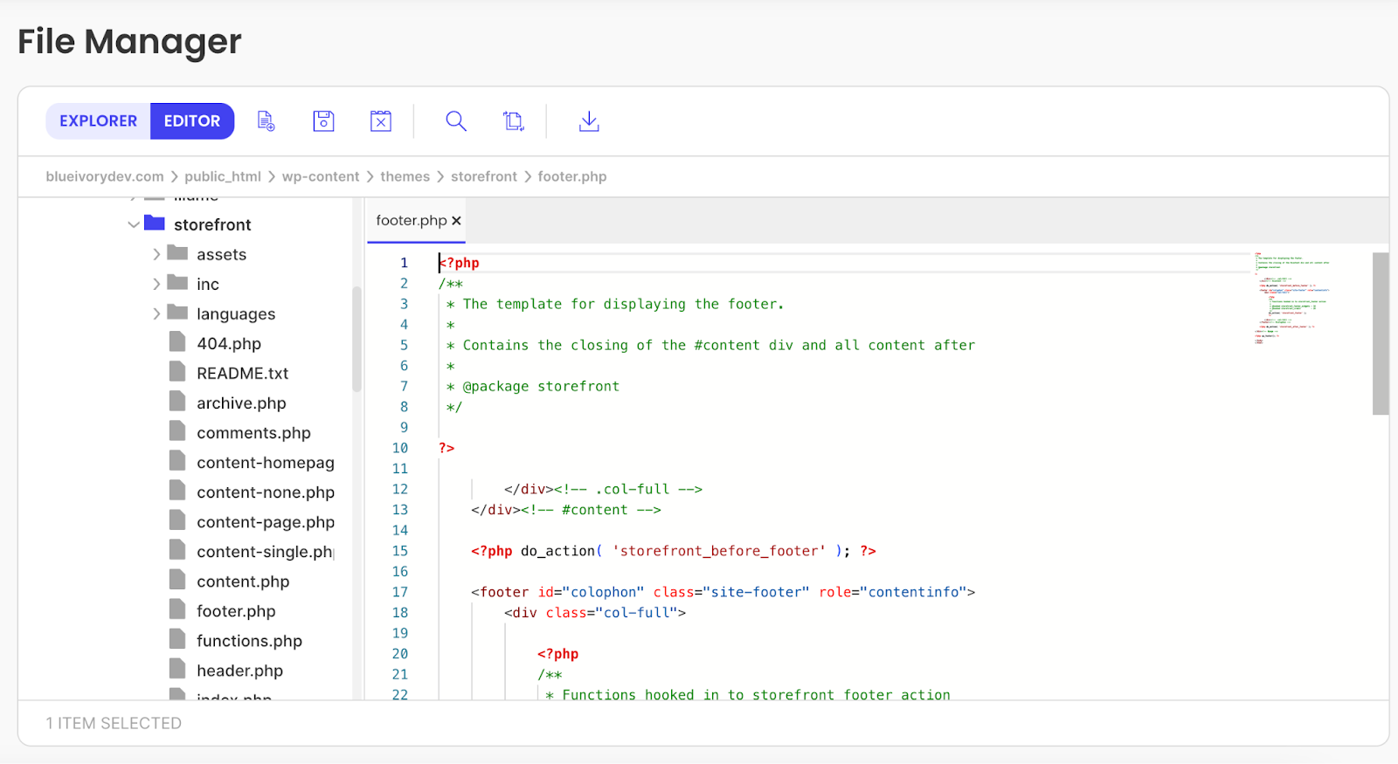Go to blueivorydev.com in breadcrumb

pos(105,176)
